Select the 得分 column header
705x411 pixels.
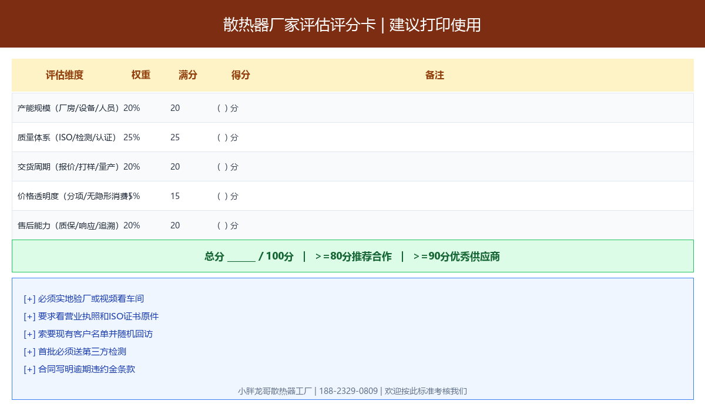tap(241, 75)
